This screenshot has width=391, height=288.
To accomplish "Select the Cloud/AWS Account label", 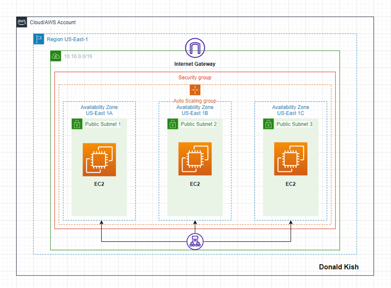I will (53, 22).
